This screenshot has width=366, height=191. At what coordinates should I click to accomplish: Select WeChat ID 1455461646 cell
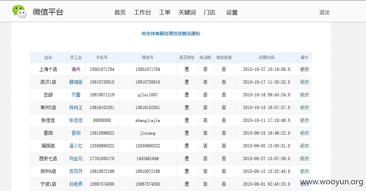tap(148, 158)
